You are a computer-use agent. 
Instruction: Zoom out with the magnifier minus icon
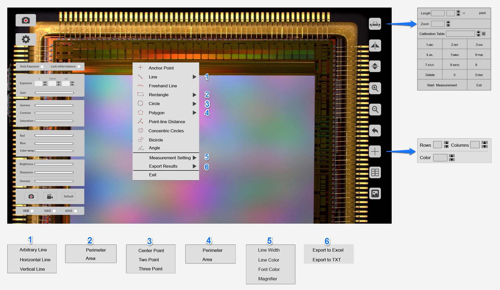click(375, 110)
